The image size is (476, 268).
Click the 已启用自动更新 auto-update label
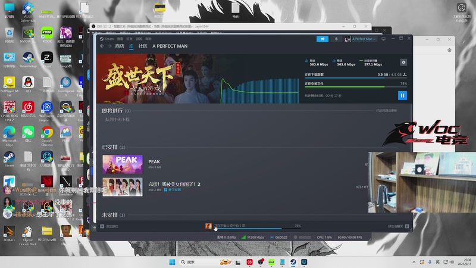[x=386, y=111]
